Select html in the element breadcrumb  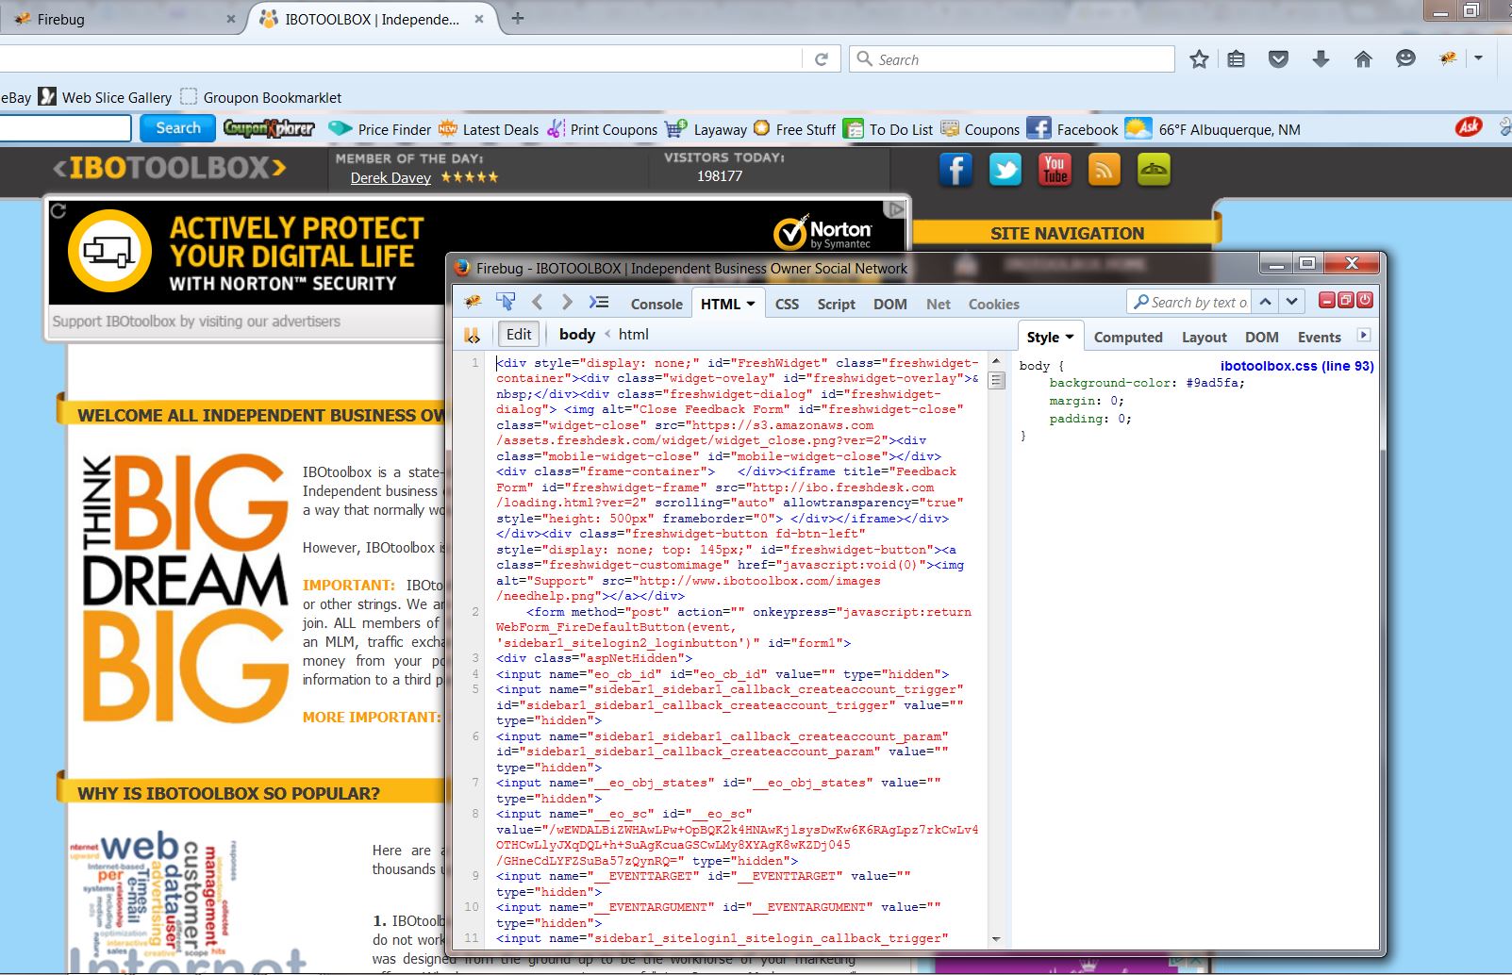click(x=634, y=334)
